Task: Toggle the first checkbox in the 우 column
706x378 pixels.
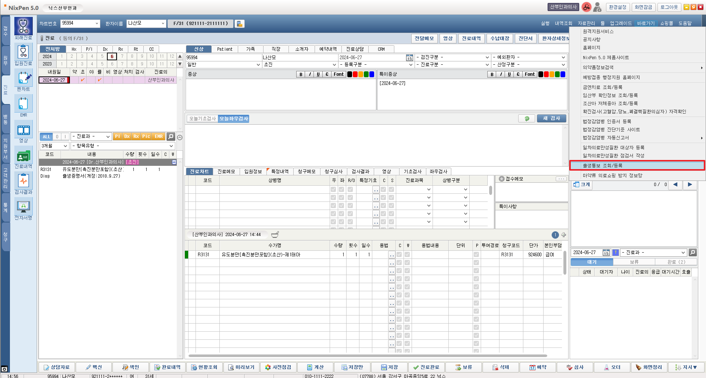Action: point(333,189)
